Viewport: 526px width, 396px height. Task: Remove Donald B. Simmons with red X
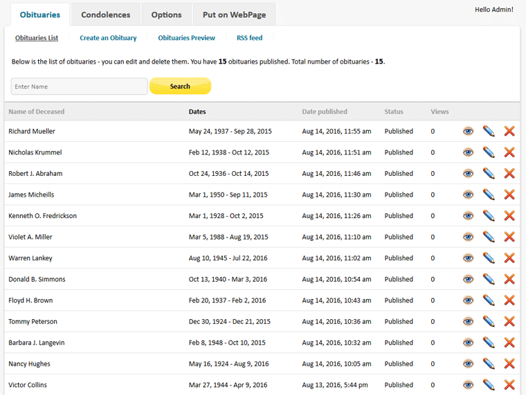tap(509, 279)
